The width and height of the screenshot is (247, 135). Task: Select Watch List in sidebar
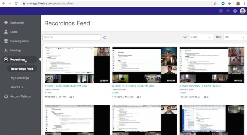(17, 87)
